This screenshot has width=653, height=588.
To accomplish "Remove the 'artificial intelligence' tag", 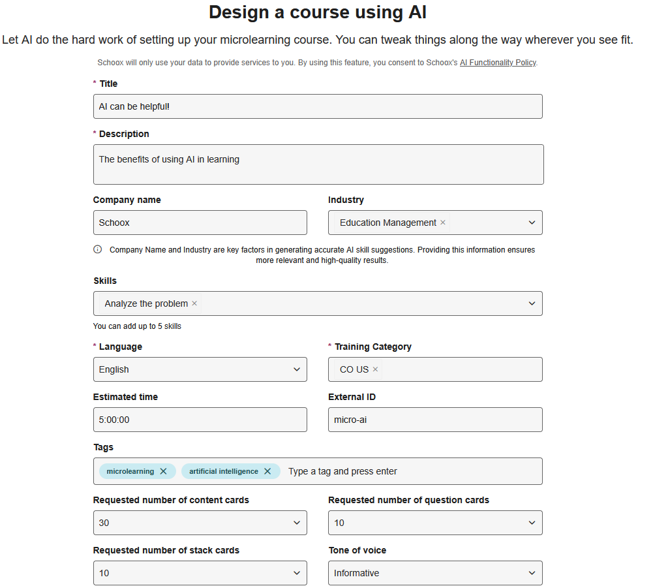I will click(267, 471).
